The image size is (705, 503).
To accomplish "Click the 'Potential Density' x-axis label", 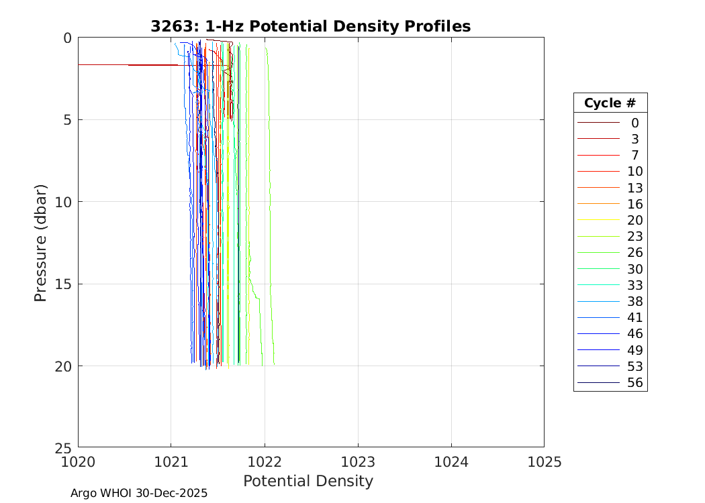I will [308, 481].
